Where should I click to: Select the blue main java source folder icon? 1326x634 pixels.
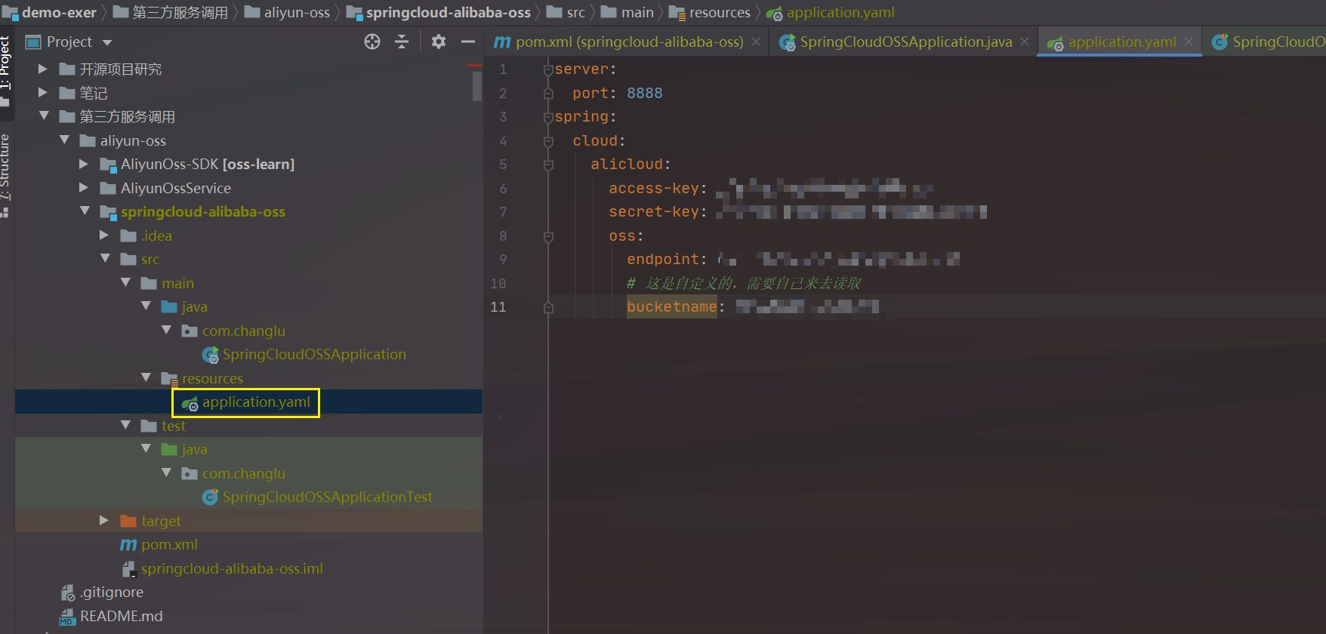[x=169, y=307]
